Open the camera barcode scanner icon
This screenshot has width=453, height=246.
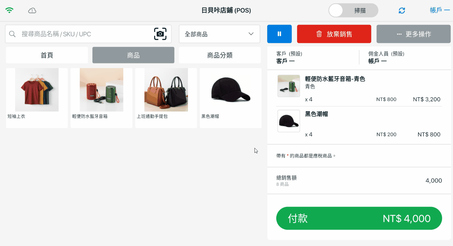coord(160,34)
